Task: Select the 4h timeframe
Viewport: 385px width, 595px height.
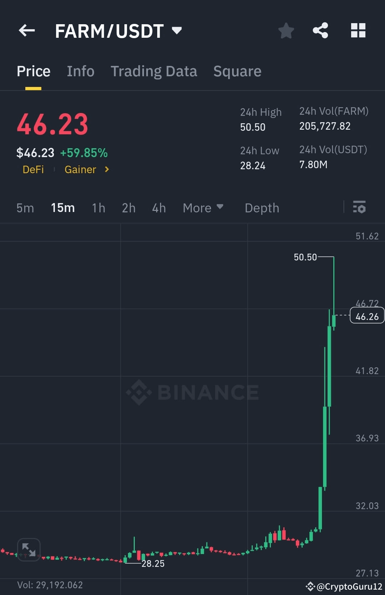Action: (159, 208)
